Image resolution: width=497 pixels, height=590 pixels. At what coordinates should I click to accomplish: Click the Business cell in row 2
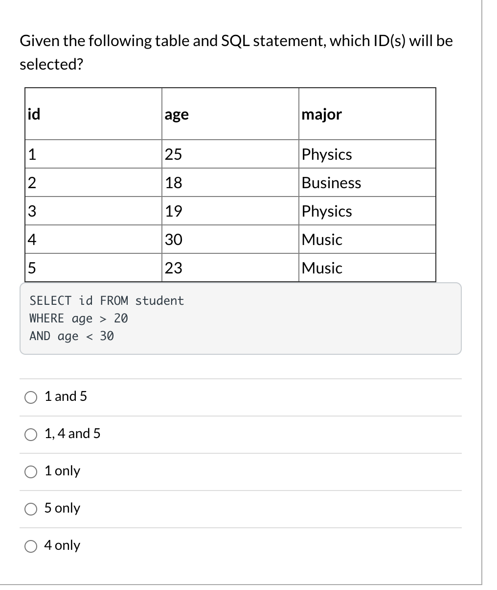pyautogui.click(x=331, y=183)
